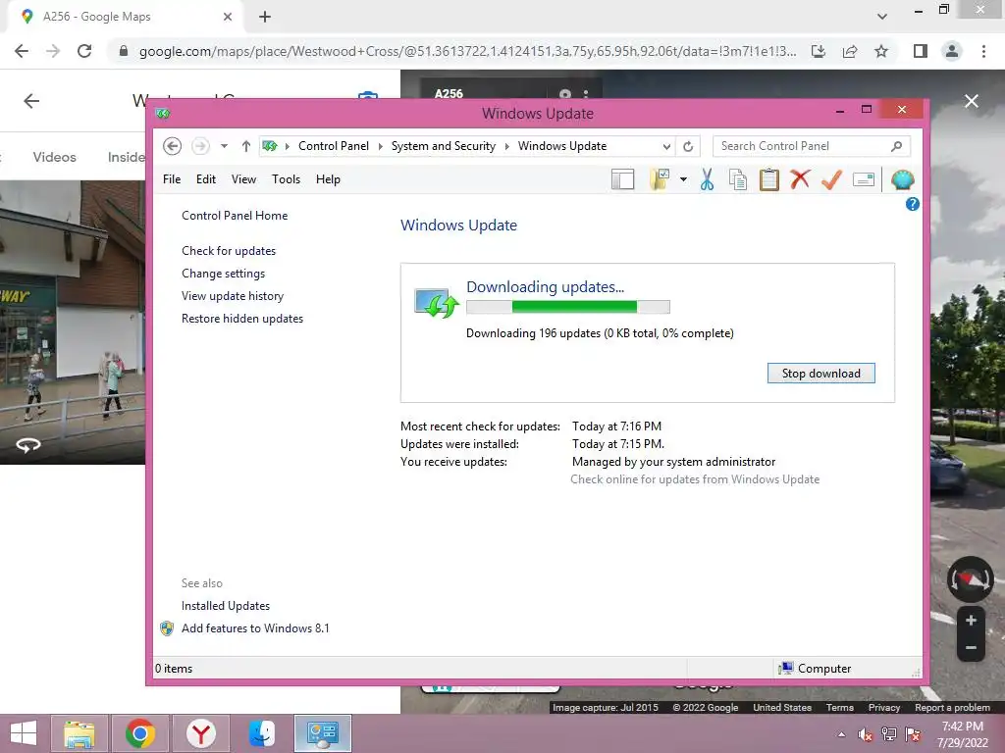This screenshot has width=1005, height=753.
Task: Click the Copy icon in Windows Update toolbar
Action: [x=738, y=180]
